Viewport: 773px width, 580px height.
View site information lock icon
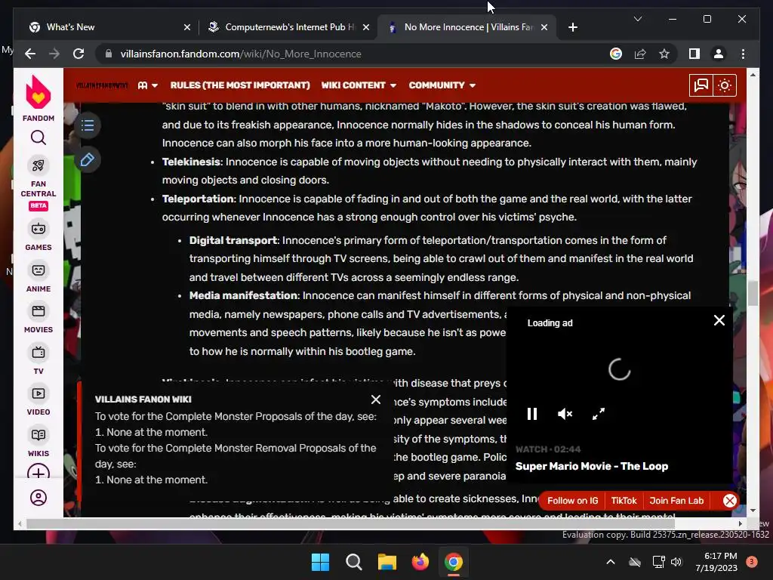tap(109, 54)
